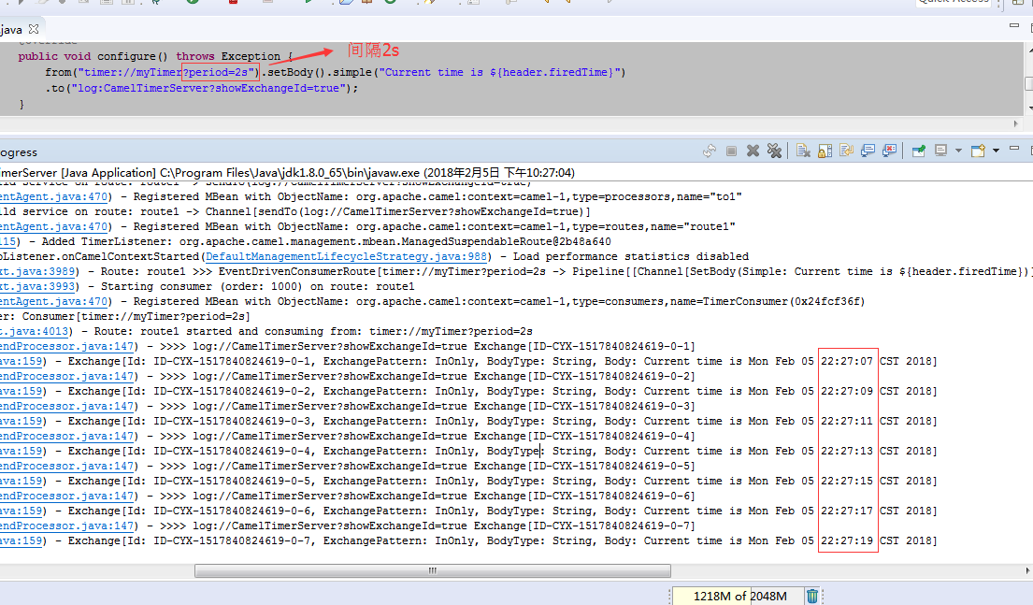The height and width of the screenshot is (605, 1033).
Task: Open endProcessor.java:147 link on Exchange 0-3 row
Action: point(67,406)
